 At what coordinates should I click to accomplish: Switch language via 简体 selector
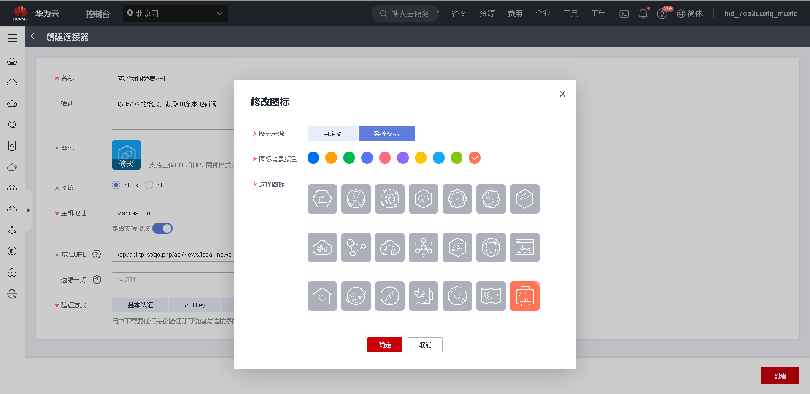[690, 14]
